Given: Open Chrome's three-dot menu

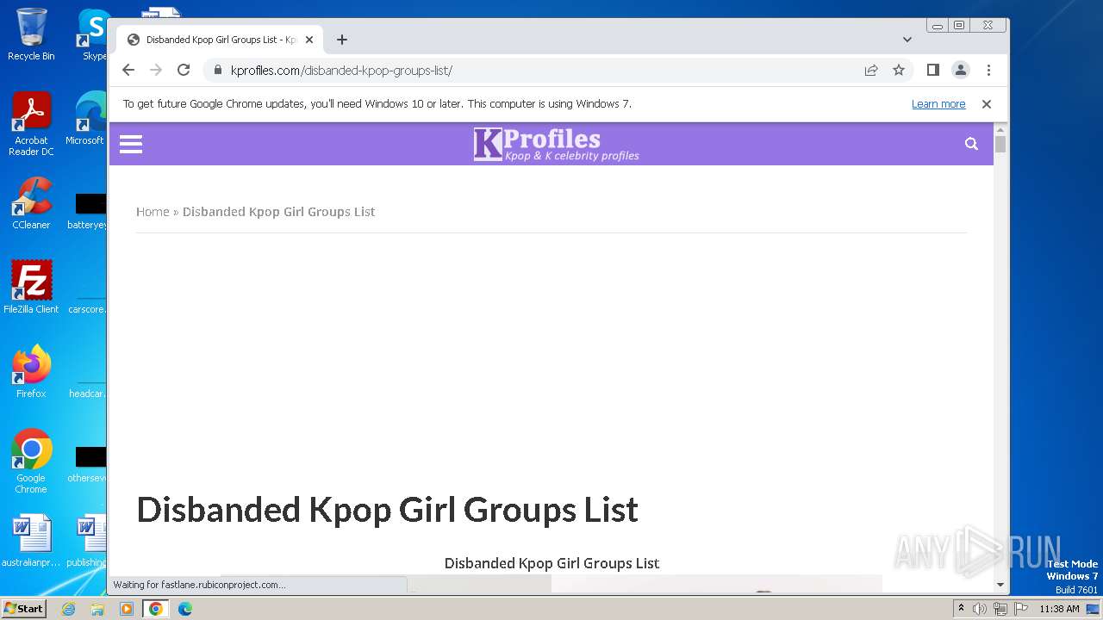Looking at the screenshot, I should pos(988,70).
